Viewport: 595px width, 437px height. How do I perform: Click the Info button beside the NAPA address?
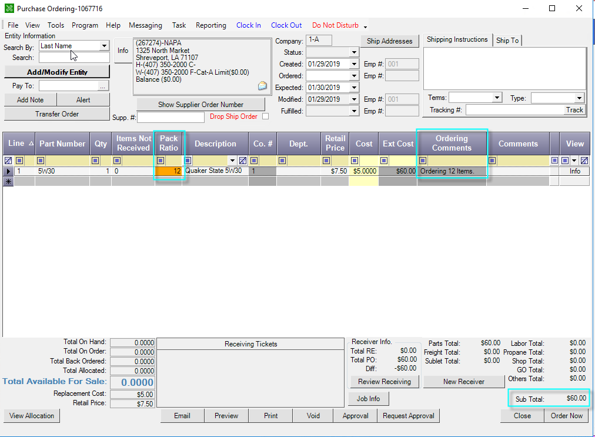tap(122, 51)
